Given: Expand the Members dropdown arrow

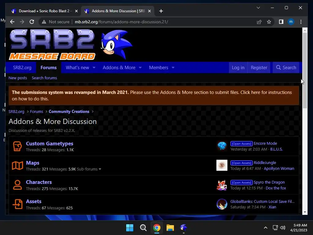Looking at the screenshot, I should click(173, 68).
